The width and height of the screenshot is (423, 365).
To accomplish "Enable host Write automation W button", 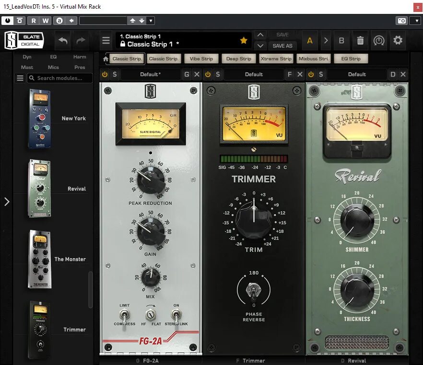I will [45, 21].
